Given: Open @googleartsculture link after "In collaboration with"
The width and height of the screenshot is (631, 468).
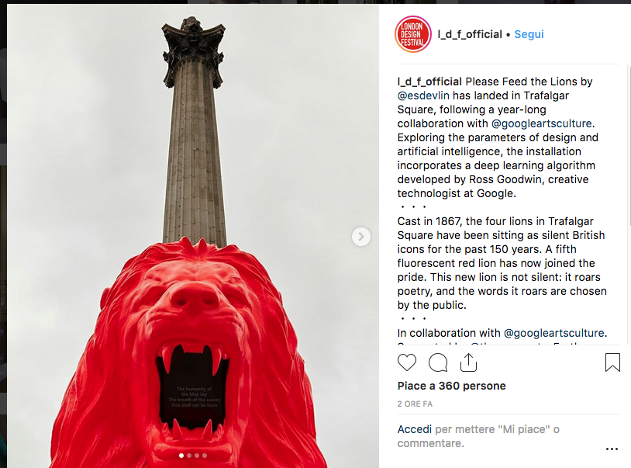Looking at the screenshot, I should coord(553,333).
